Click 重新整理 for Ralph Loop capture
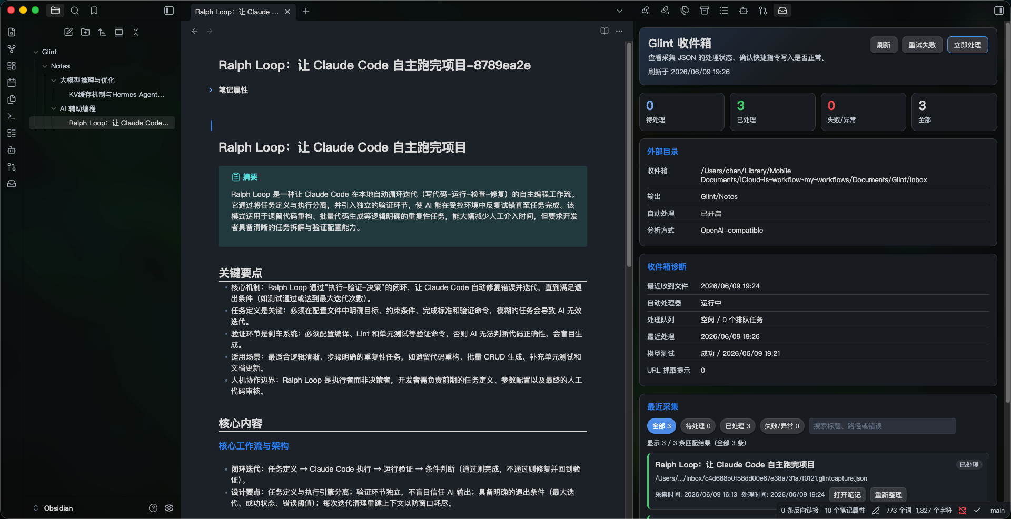The width and height of the screenshot is (1011, 519). point(888,495)
